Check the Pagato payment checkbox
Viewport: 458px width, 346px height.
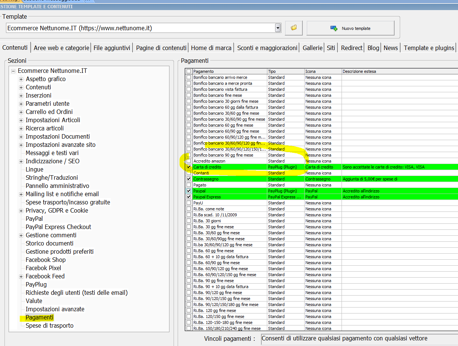click(189, 185)
